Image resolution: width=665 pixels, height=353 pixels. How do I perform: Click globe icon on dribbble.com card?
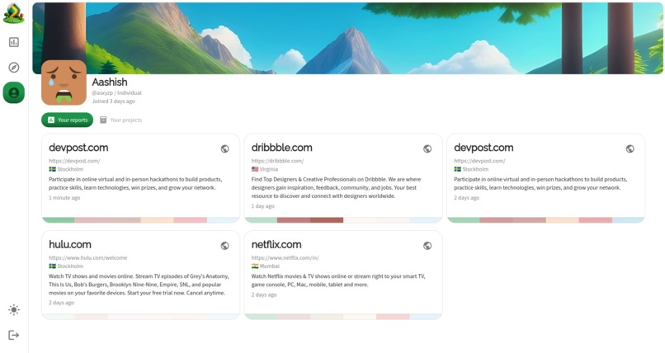[427, 148]
